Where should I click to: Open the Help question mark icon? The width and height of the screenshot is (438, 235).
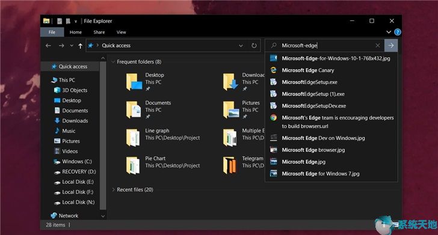click(398, 32)
